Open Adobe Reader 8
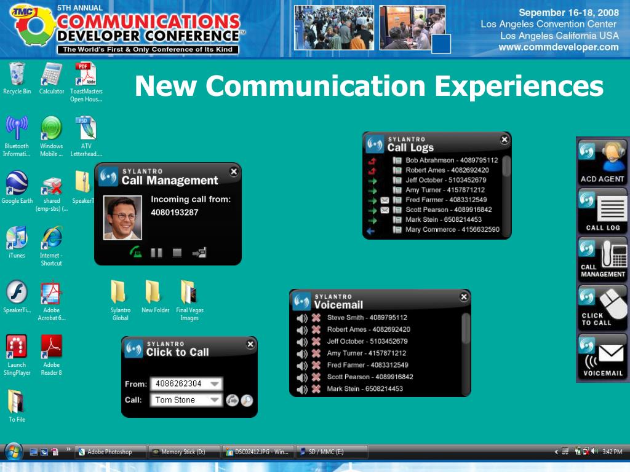Viewport: 630px width, 472px height. 52,356
